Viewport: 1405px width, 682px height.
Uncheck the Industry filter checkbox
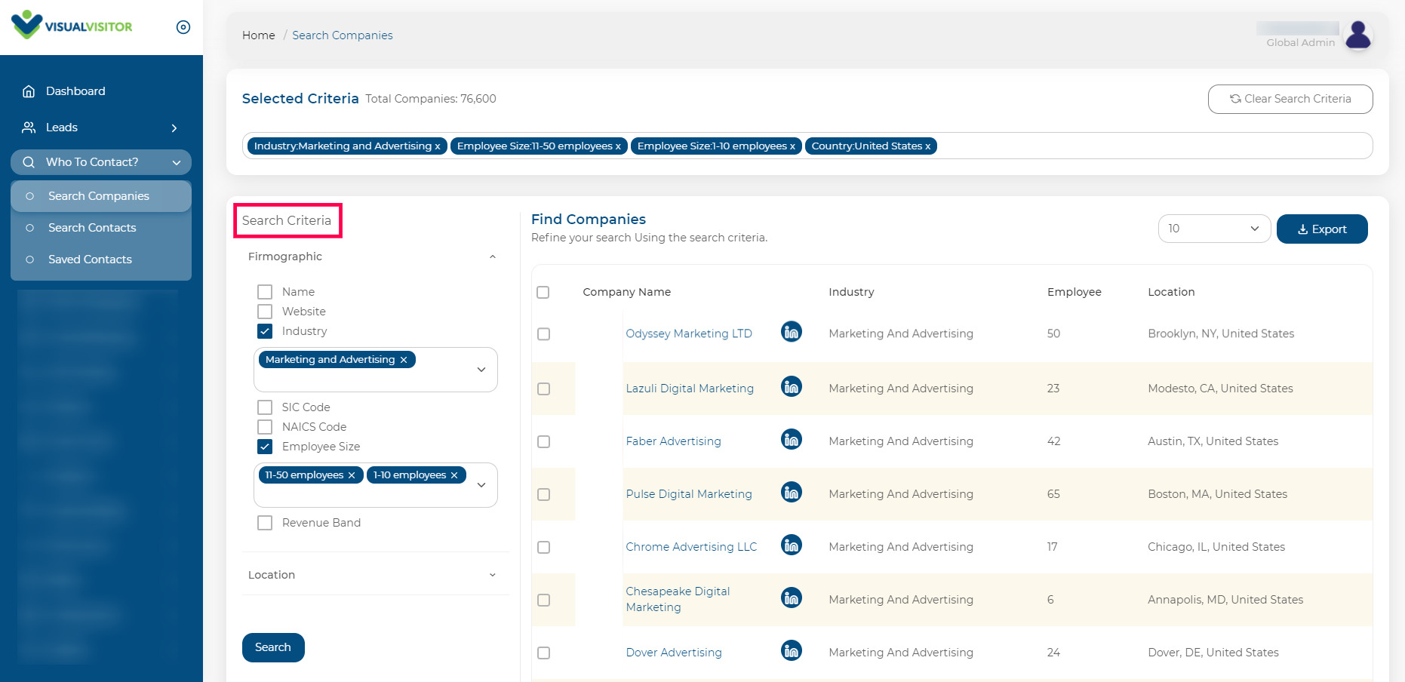click(265, 331)
